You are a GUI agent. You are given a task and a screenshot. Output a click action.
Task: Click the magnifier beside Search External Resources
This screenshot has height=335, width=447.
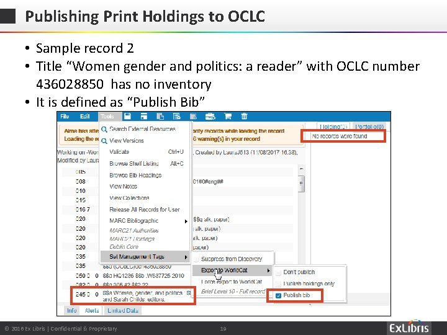click(104, 129)
